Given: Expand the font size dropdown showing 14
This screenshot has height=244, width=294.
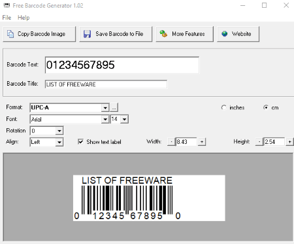Looking at the screenshot, I should [x=124, y=119].
